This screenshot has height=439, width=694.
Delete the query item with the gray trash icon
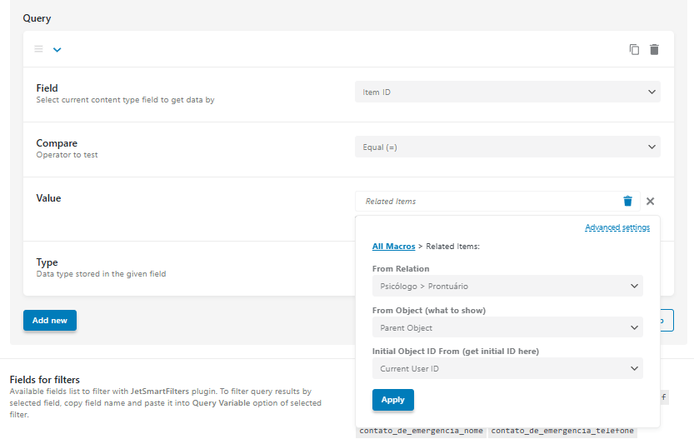tap(654, 50)
